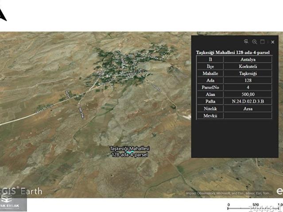Click the Alan value 500,00
283x212 pixels.
248,95
